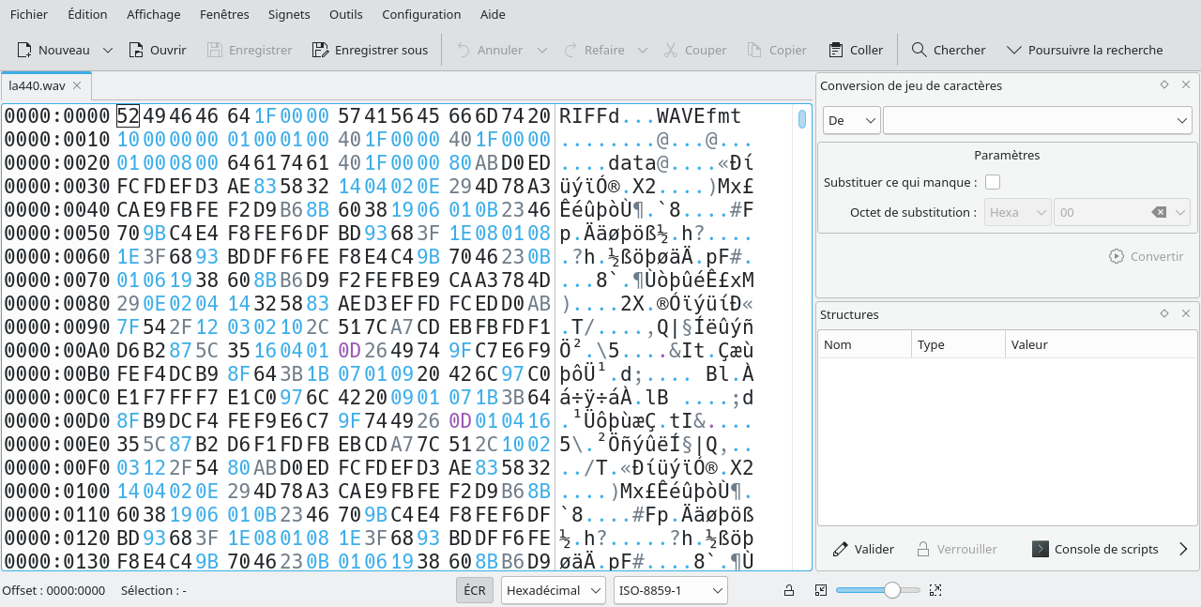Open the ISO-8859-1 encoding dropdown
The height and width of the screenshot is (607, 1201).
pyautogui.click(x=670, y=590)
